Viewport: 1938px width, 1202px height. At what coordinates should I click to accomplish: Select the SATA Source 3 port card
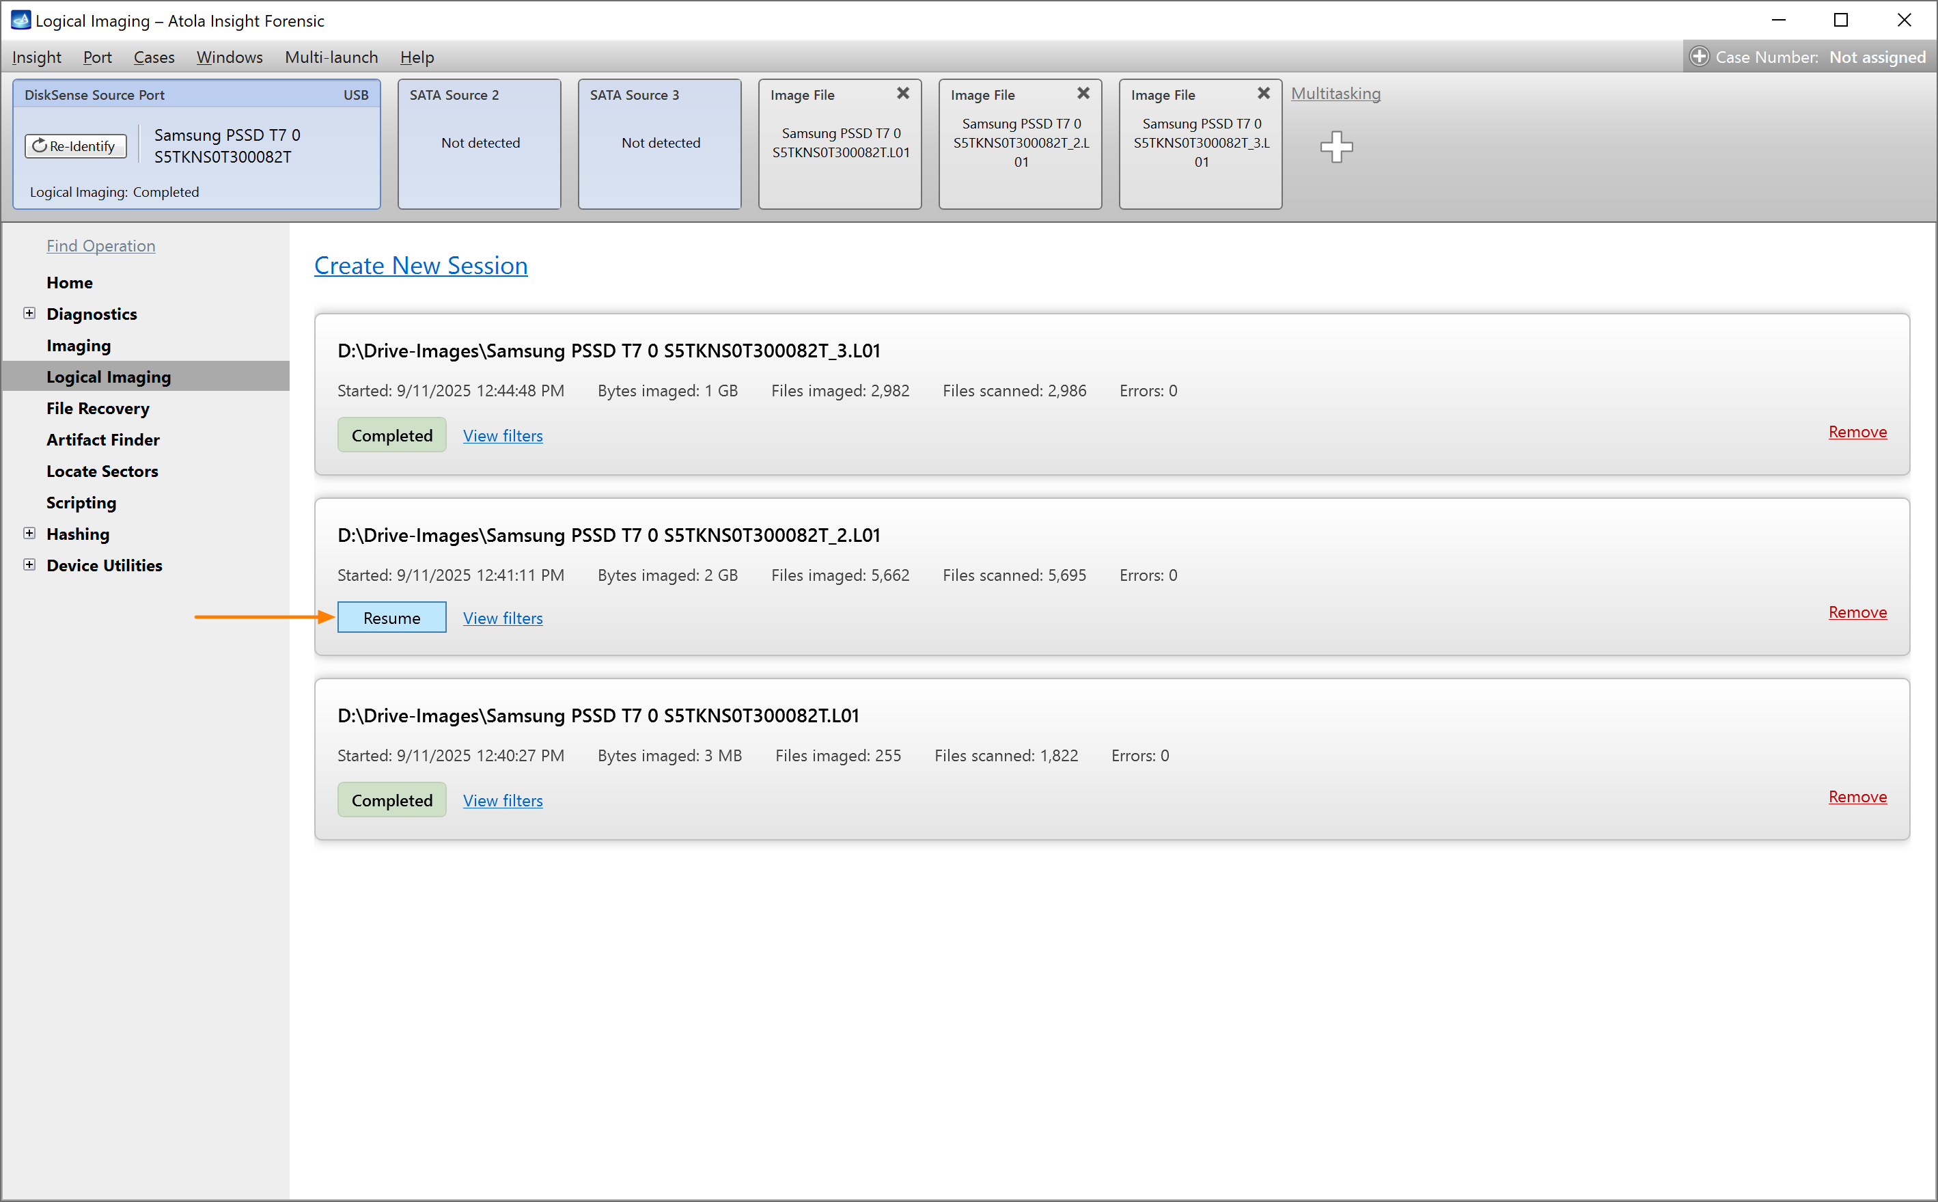[x=659, y=144]
